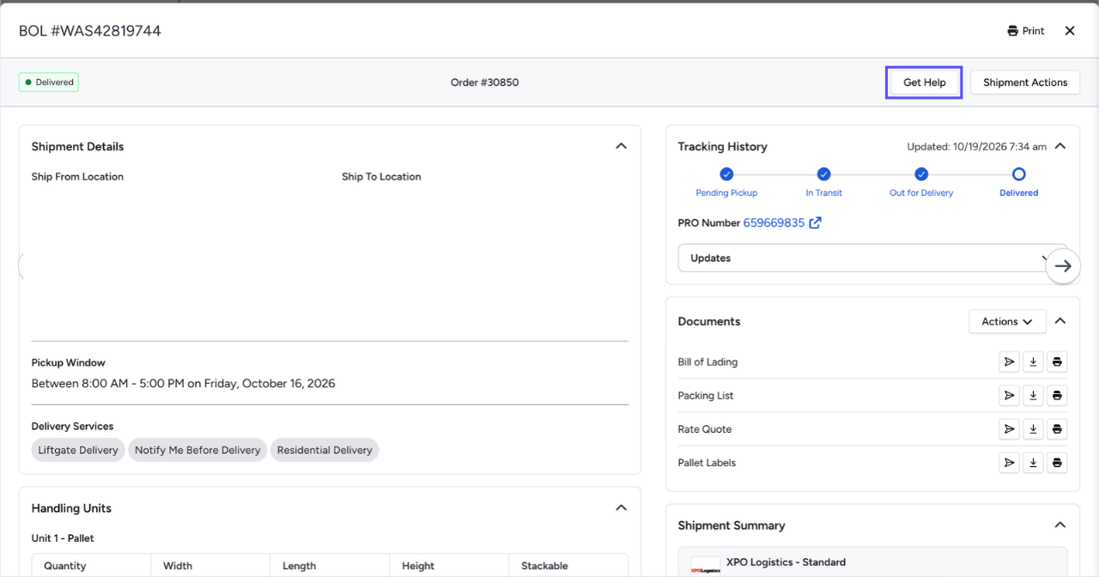The height and width of the screenshot is (577, 1099).
Task: Download the Rate Quote
Action: 1033,429
